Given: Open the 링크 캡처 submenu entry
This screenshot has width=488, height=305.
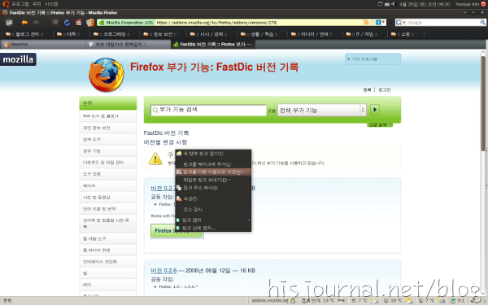Looking at the screenshot, I should [213, 220].
